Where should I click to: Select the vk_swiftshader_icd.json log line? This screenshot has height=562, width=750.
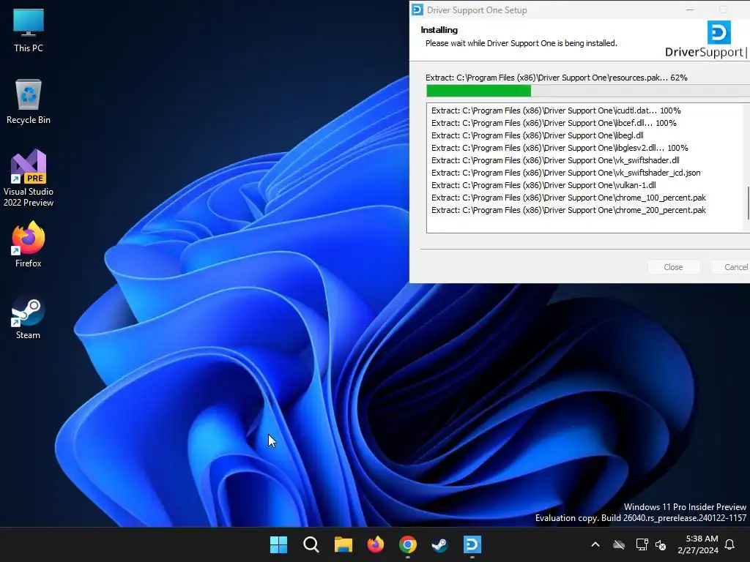click(x=566, y=173)
